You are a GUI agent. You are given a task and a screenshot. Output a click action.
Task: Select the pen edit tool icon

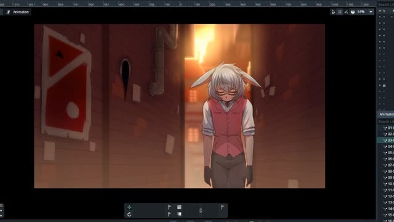tap(346, 12)
